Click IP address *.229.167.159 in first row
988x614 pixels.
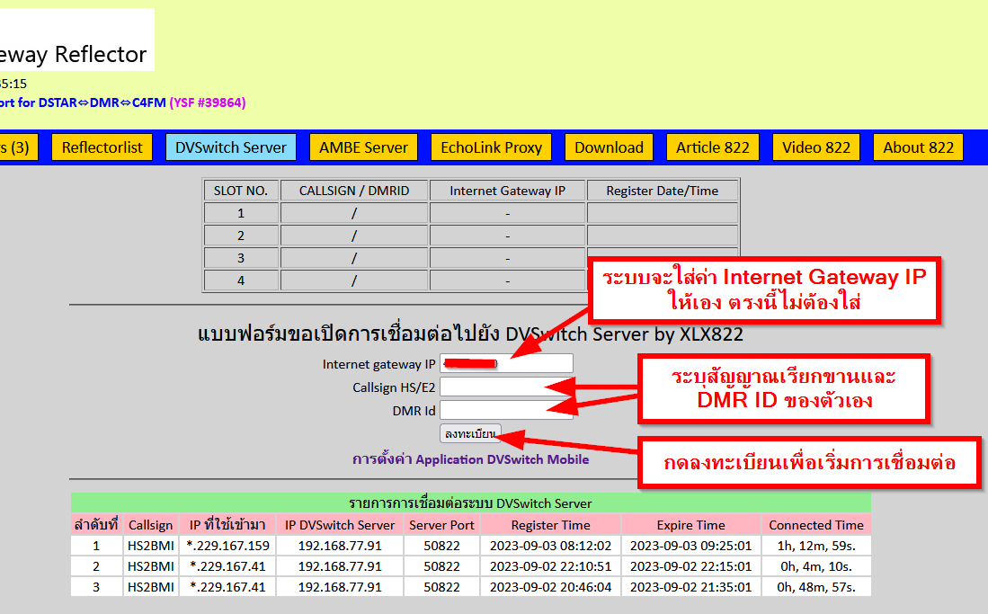tap(227, 546)
